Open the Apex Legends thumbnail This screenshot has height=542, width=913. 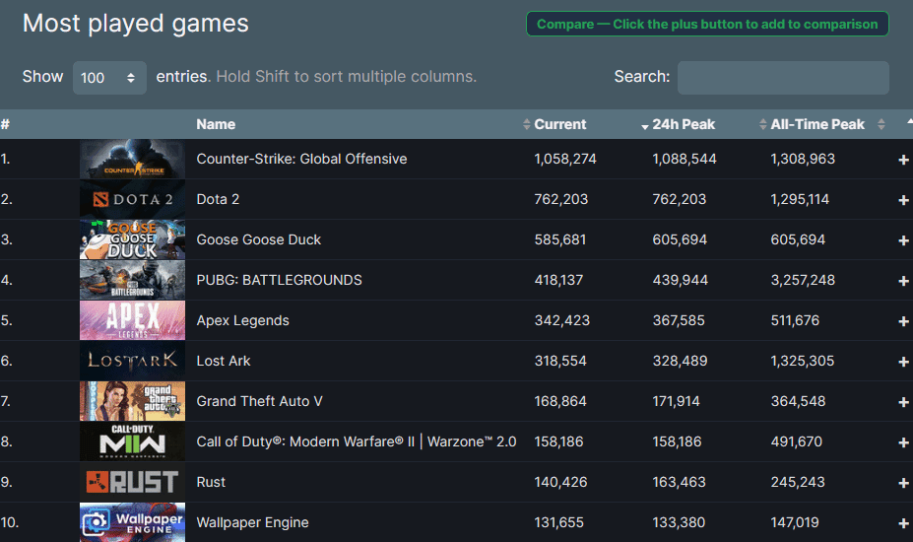(x=132, y=320)
